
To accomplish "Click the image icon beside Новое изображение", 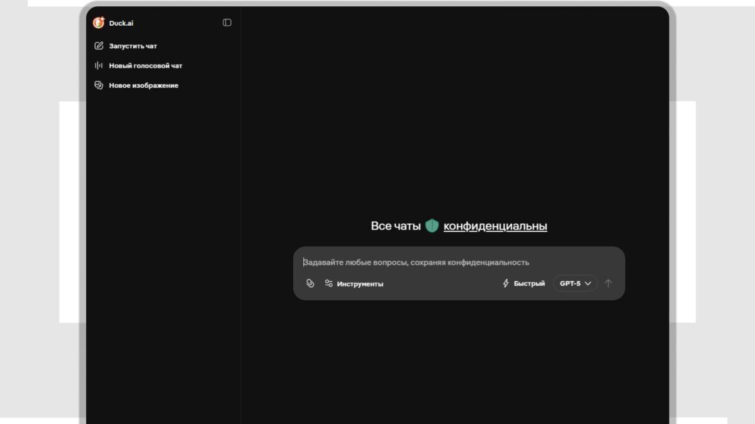I will tap(99, 85).
